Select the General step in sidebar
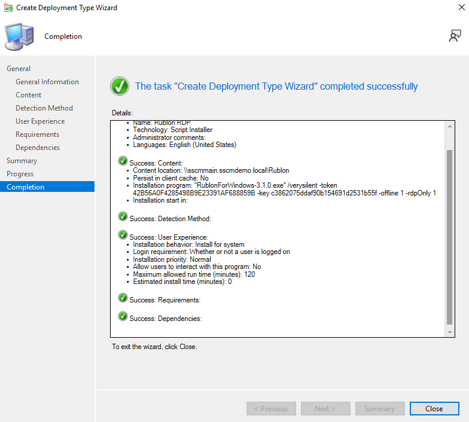 pyautogui.click(x=19, y=69)
